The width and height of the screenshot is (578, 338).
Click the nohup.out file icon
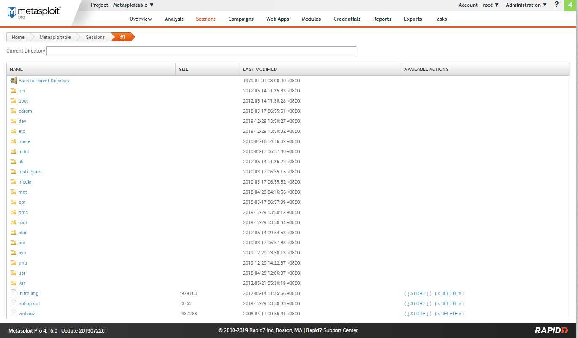14,303
